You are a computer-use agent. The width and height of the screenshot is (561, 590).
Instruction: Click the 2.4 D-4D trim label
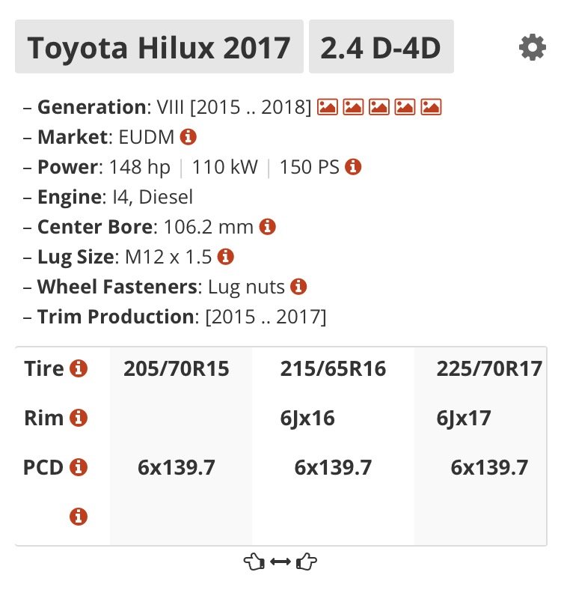tap(381, 46)
